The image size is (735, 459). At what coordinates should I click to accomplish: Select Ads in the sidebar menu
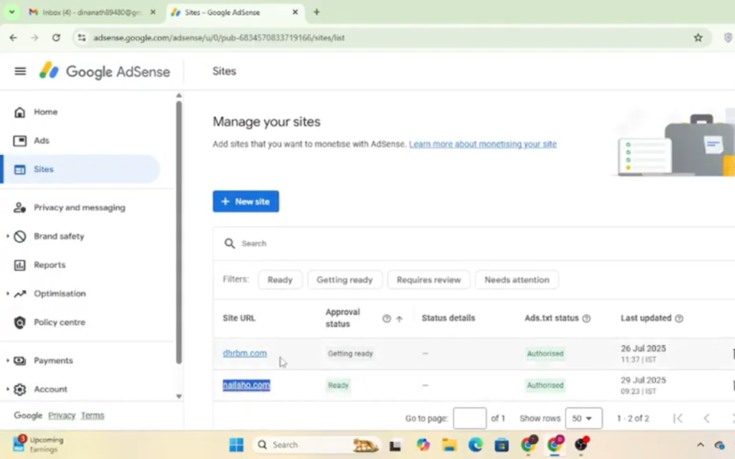point(42,141)
